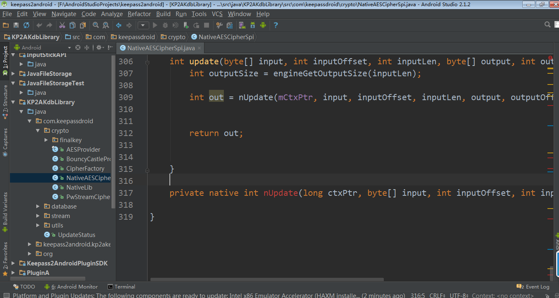Click the Save All toolbar icon
Viewport: 559px width, 298px height.
(x=16, y=25)
